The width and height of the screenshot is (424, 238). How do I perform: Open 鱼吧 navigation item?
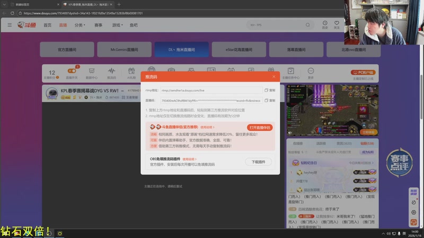(134, 25)
